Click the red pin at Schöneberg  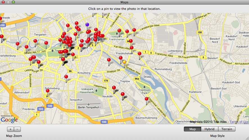click(x=47, y=91)
